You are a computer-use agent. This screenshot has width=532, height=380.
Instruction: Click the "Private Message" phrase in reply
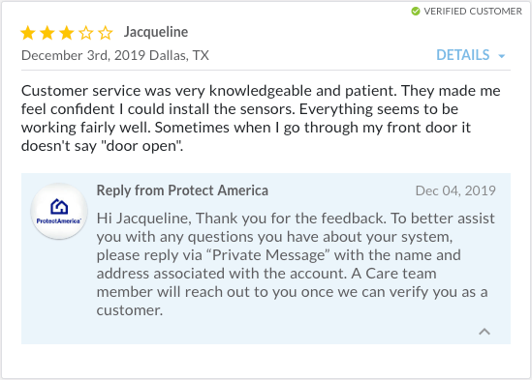coord(271,255)
